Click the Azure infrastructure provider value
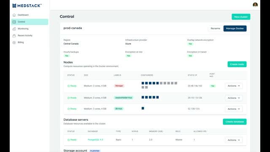Viewport: 270px width, 152px height. pos(128,44)
